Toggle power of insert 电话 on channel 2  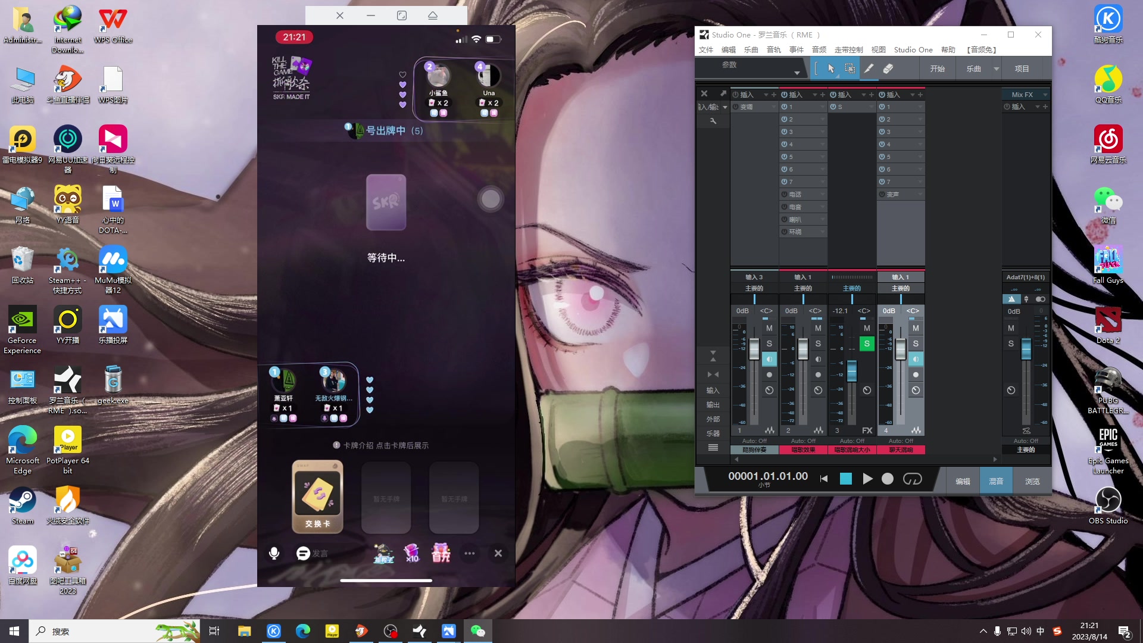(x=785, y=194)
